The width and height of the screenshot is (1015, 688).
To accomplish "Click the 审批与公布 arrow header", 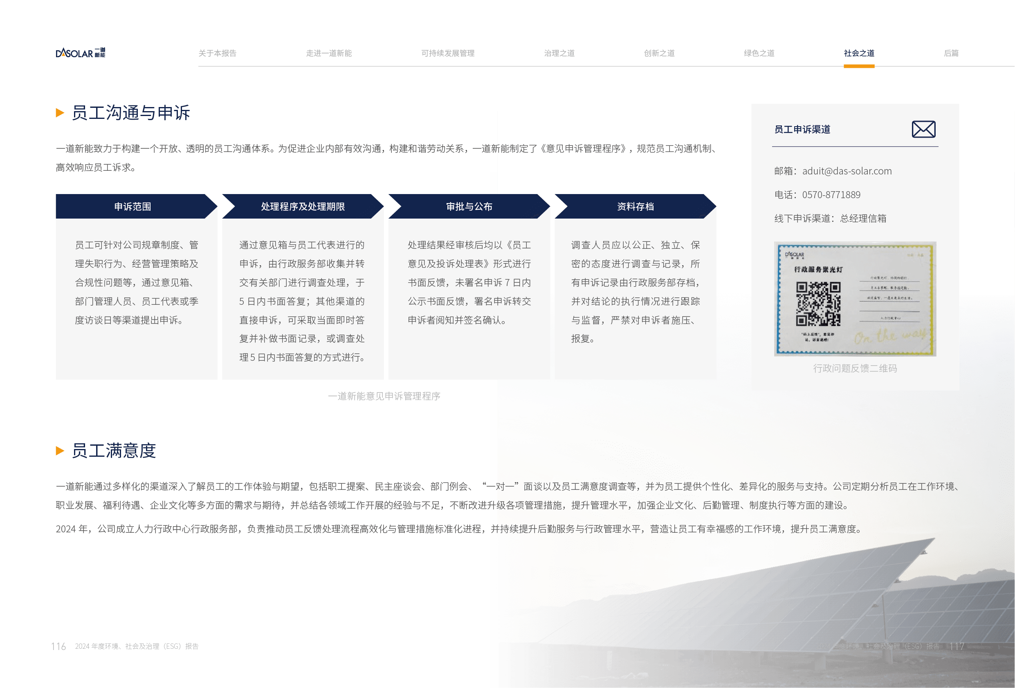I will (x=469, y=206).
